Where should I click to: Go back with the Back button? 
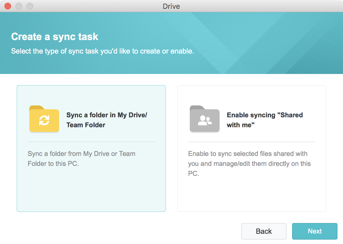point(264,231)
